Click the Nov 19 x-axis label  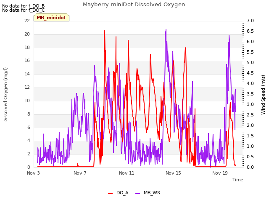pyautogui.click(x=220, y=173)
